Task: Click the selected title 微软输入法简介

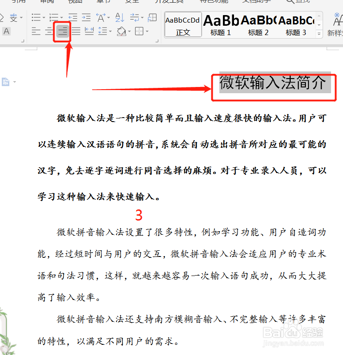Action: (273, 83)
